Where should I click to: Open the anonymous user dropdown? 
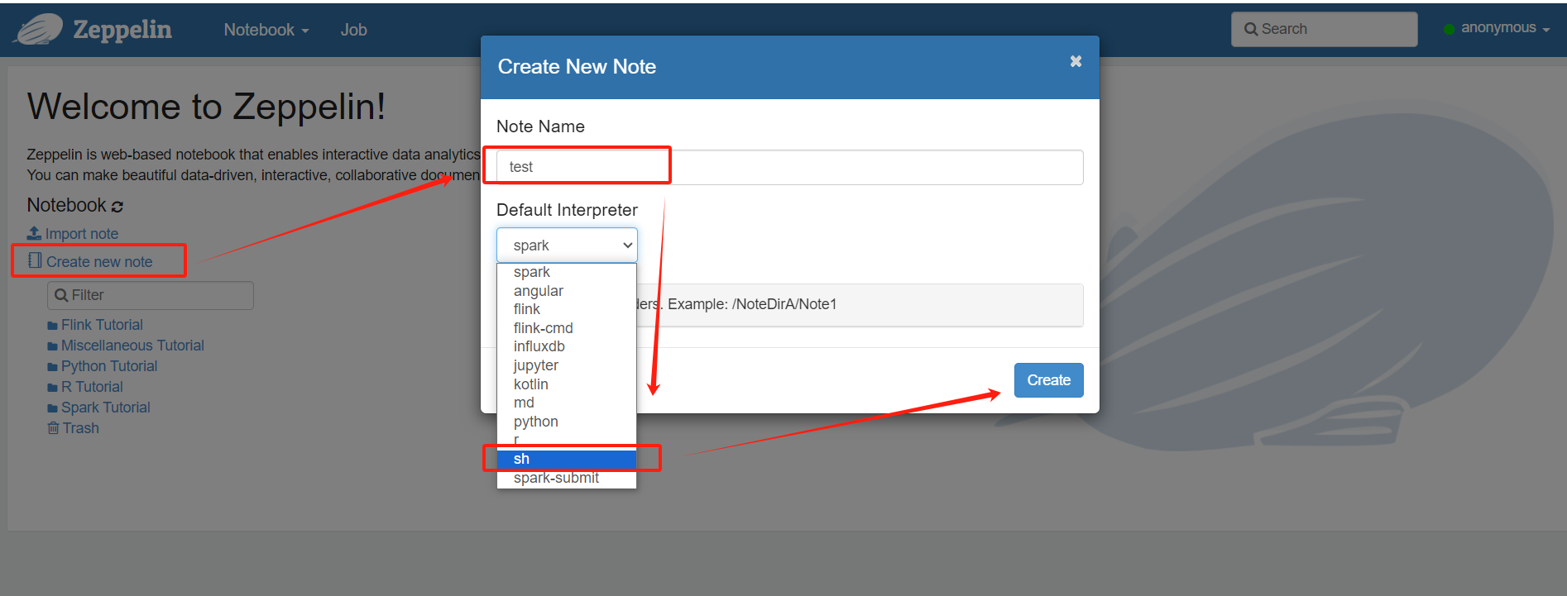pyautogui.click(x=1505, y=28)
